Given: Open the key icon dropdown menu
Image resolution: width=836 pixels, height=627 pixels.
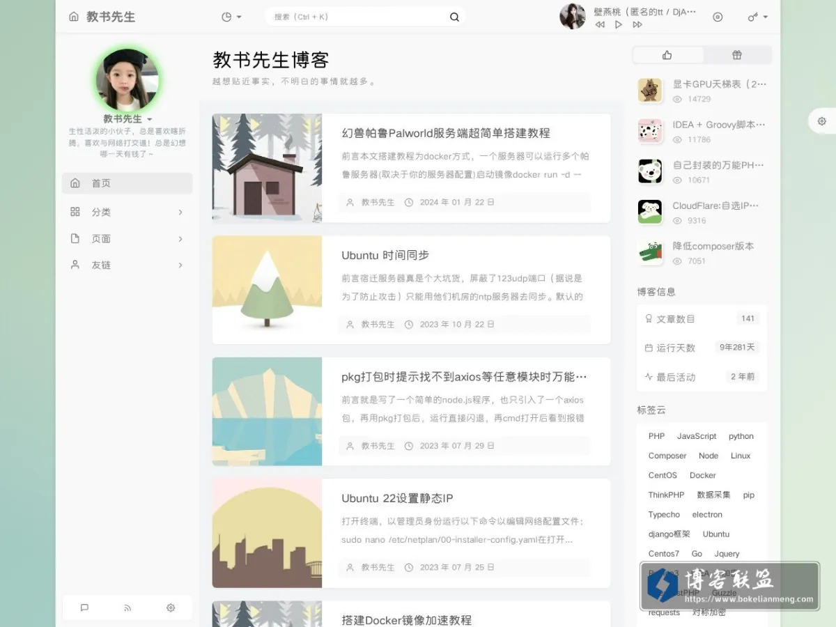Looking at the screenshot, I should (758, 17).
